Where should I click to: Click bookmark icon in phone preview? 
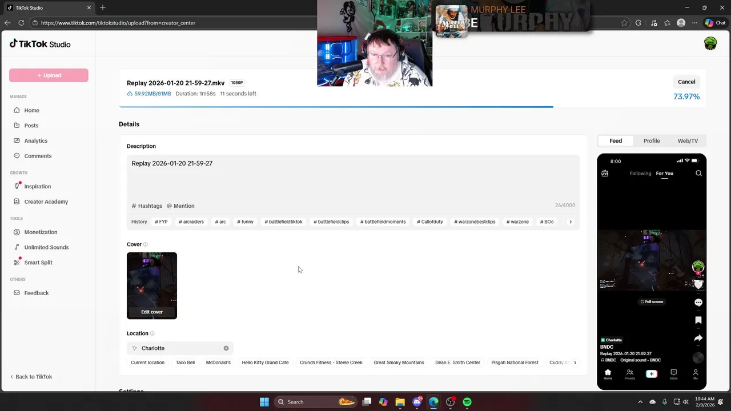tap(698, 320)
